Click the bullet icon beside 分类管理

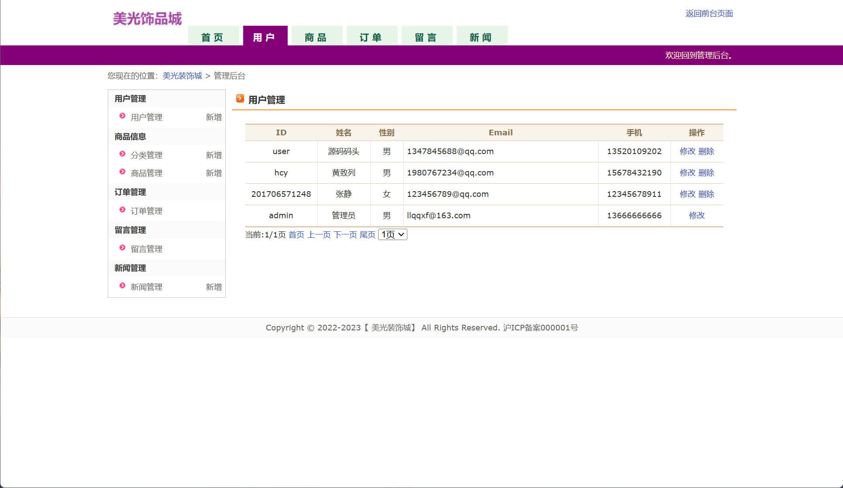pyautogui.click(x=122, y=154)
